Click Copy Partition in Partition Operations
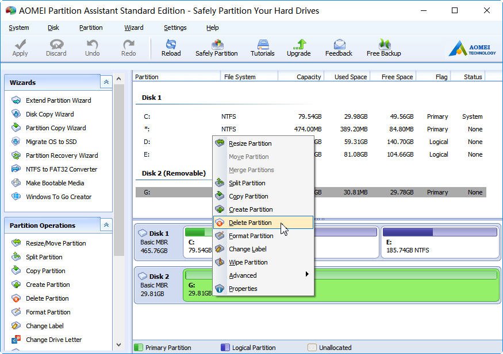Screen dimensions: 503x354 click(45, 271)
